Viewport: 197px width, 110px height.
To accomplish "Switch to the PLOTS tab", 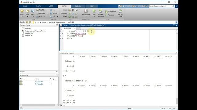I will coord(38,6).
